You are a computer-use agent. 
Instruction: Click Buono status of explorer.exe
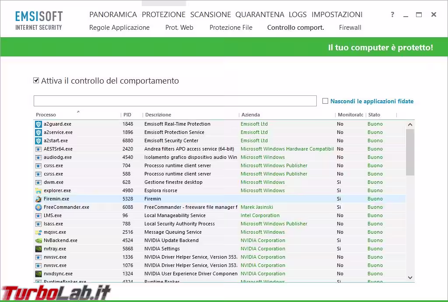[x=375, y=190]
